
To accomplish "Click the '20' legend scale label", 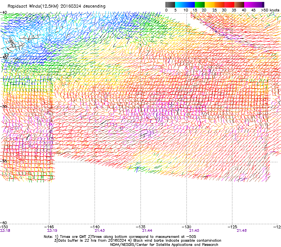I will click(x=204, y=10).
